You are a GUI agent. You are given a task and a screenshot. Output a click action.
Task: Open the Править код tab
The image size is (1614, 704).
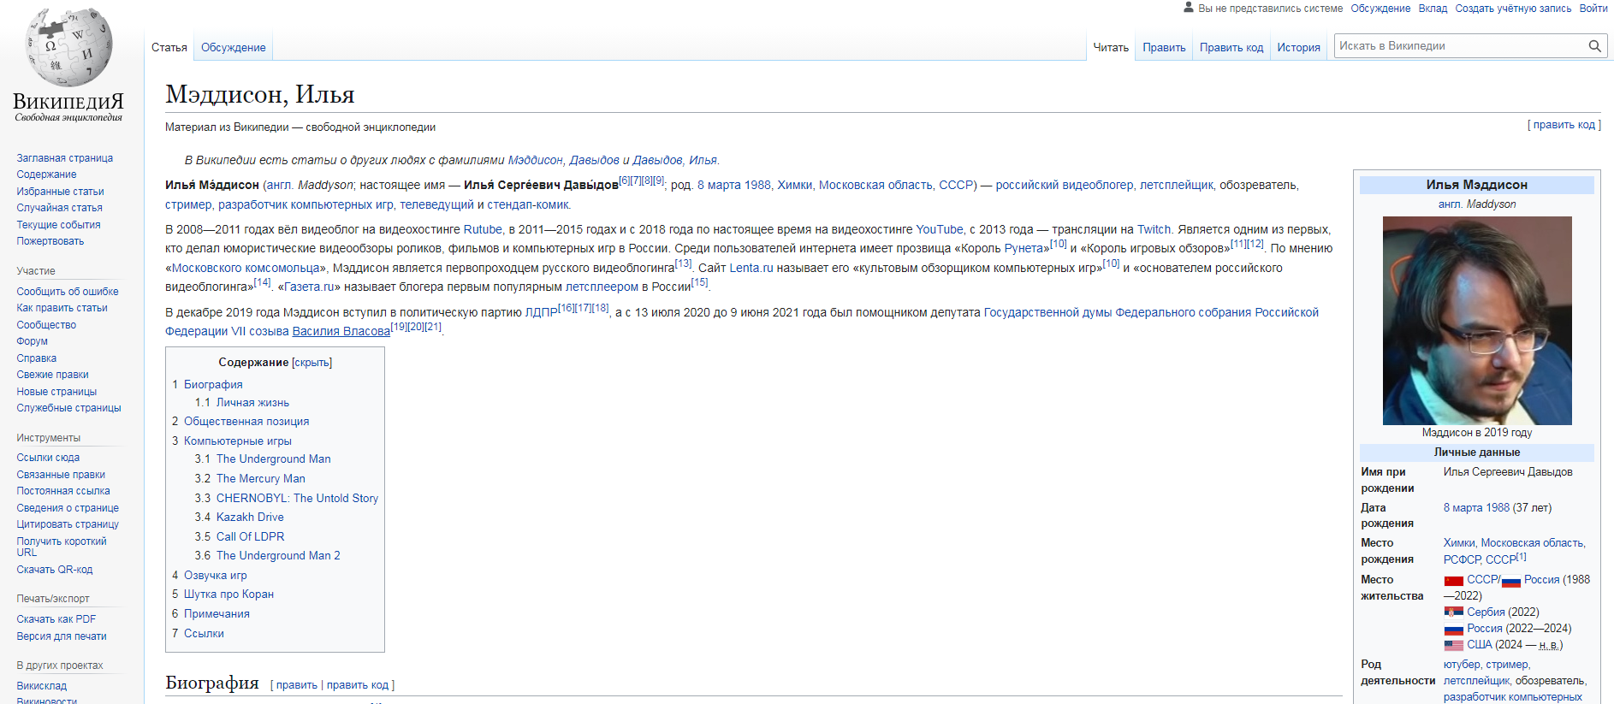point(1231,48)
